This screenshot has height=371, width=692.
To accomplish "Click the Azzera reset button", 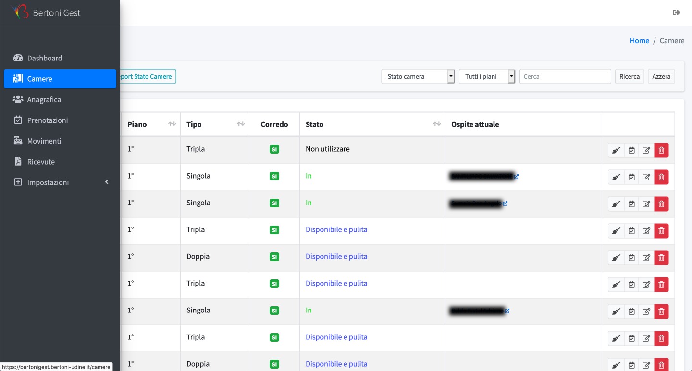I will point(661,76).
